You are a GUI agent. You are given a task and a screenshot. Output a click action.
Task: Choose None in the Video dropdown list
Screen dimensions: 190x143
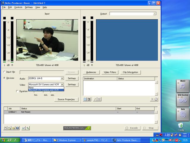coord(46,88)
